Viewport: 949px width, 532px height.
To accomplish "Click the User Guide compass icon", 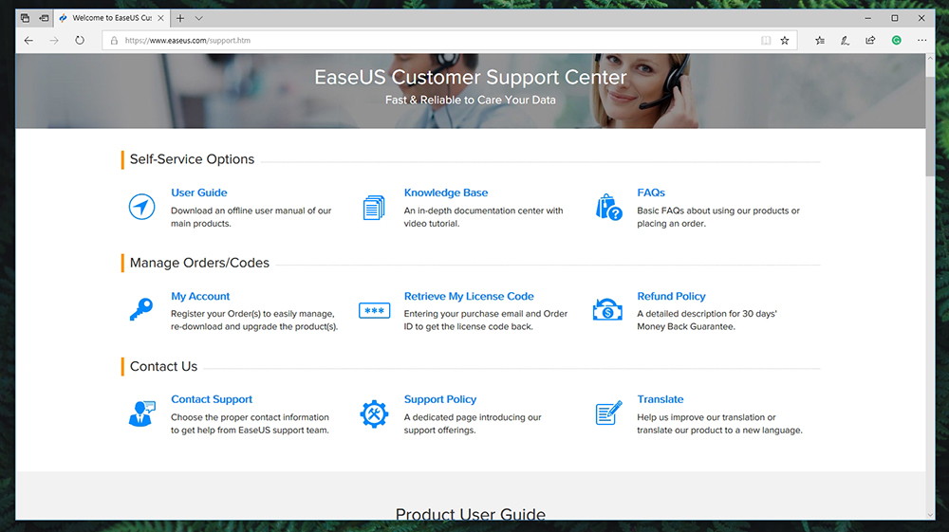I will (141, 207).
